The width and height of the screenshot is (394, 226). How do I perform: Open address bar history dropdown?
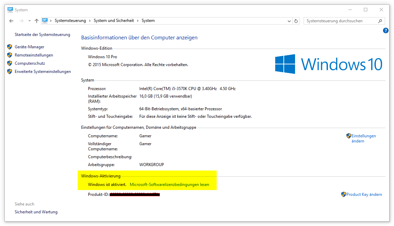coord(289,21)
